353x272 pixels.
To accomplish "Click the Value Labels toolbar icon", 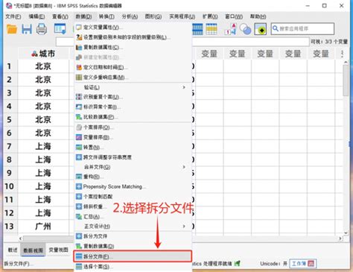I will (231, 29).
